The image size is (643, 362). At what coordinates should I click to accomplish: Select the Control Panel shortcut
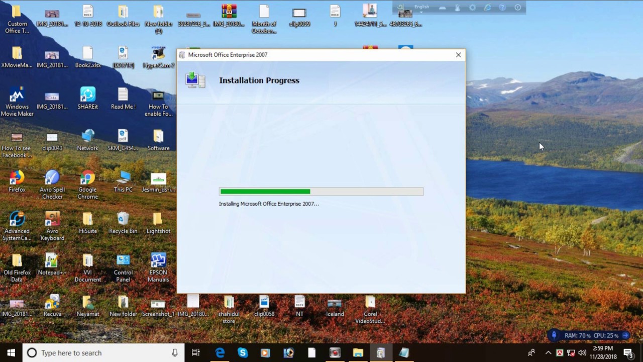click(123, 267)
